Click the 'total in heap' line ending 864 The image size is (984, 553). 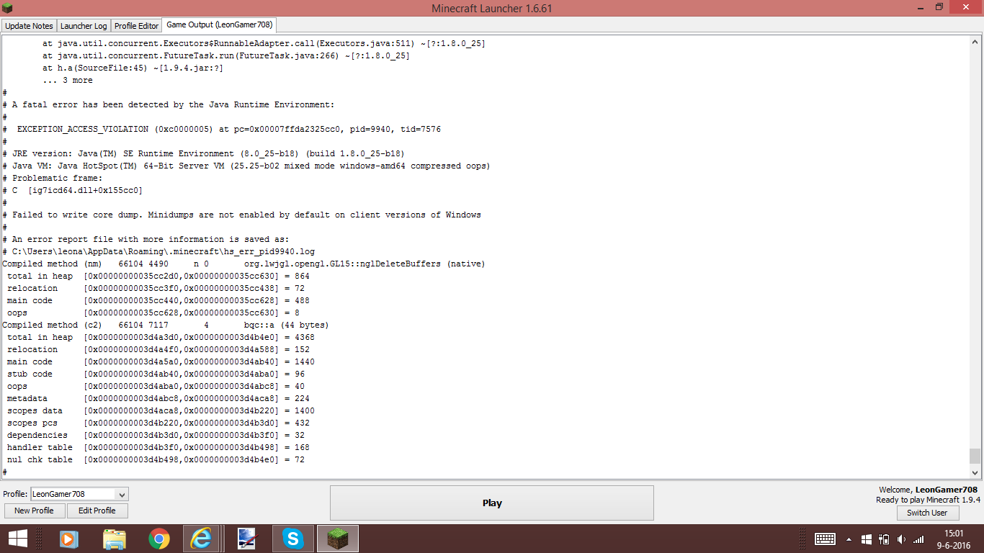[158, 276]
